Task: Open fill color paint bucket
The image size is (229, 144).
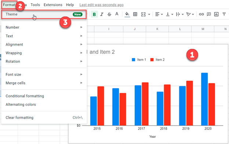Action: tap(127, 14)
